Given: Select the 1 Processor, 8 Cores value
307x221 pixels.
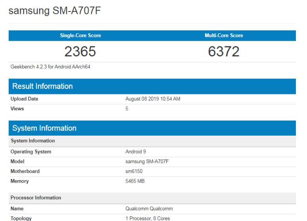Looking at the screenshot, I should [148, 219].
